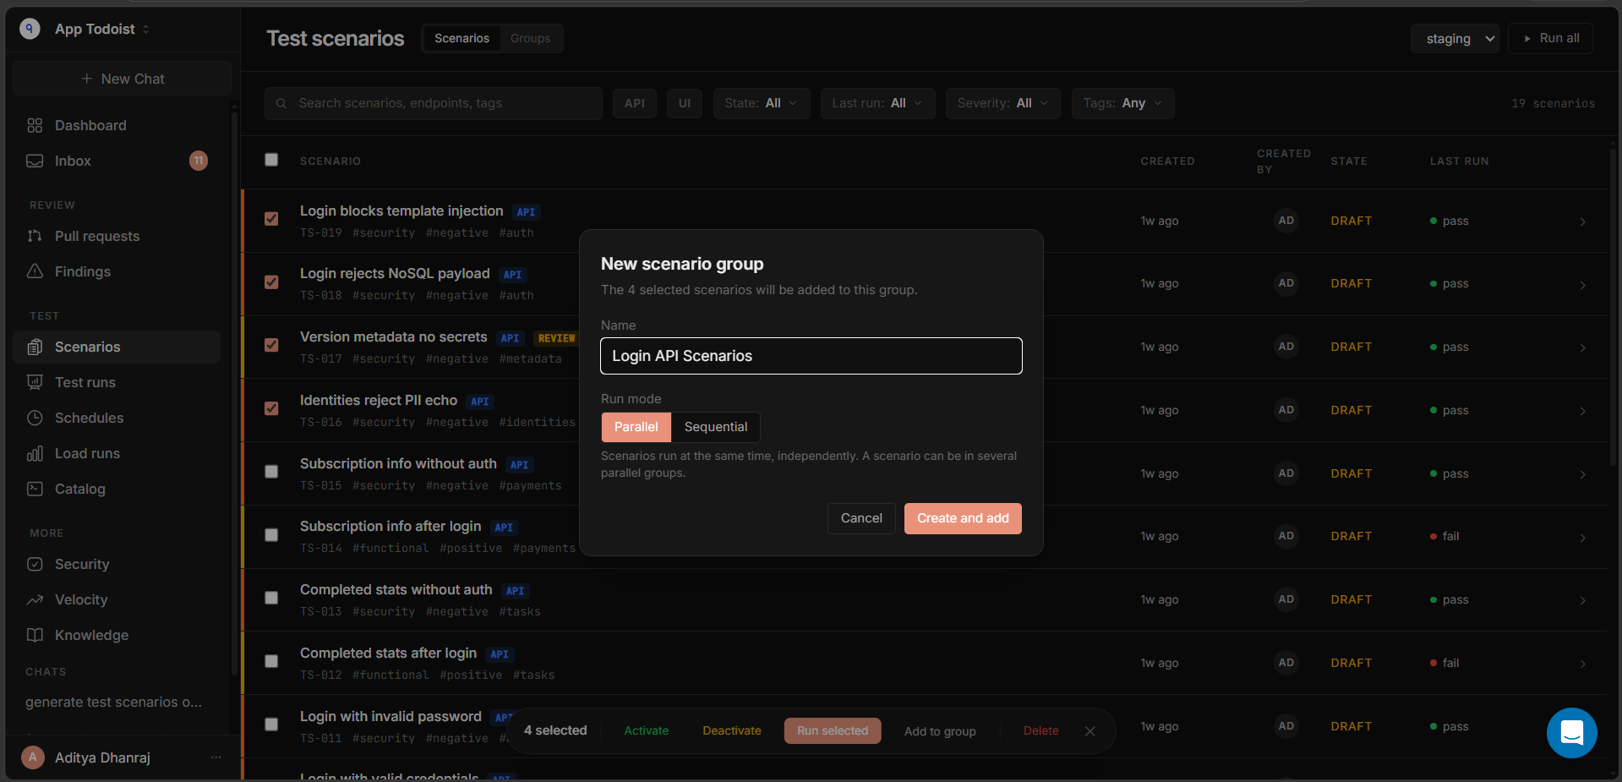1622x782 pixels.
Task: Click Create and add button
Action: tap(963, 518)
